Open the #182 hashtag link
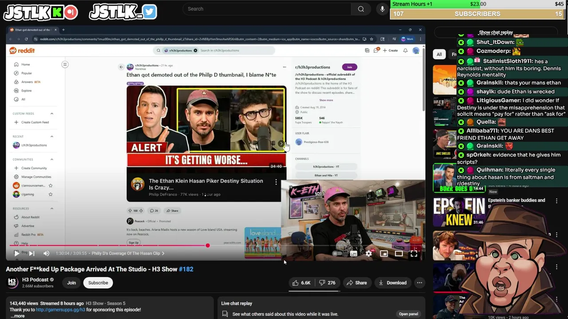 pyautogui.click(x=186, y=269)
